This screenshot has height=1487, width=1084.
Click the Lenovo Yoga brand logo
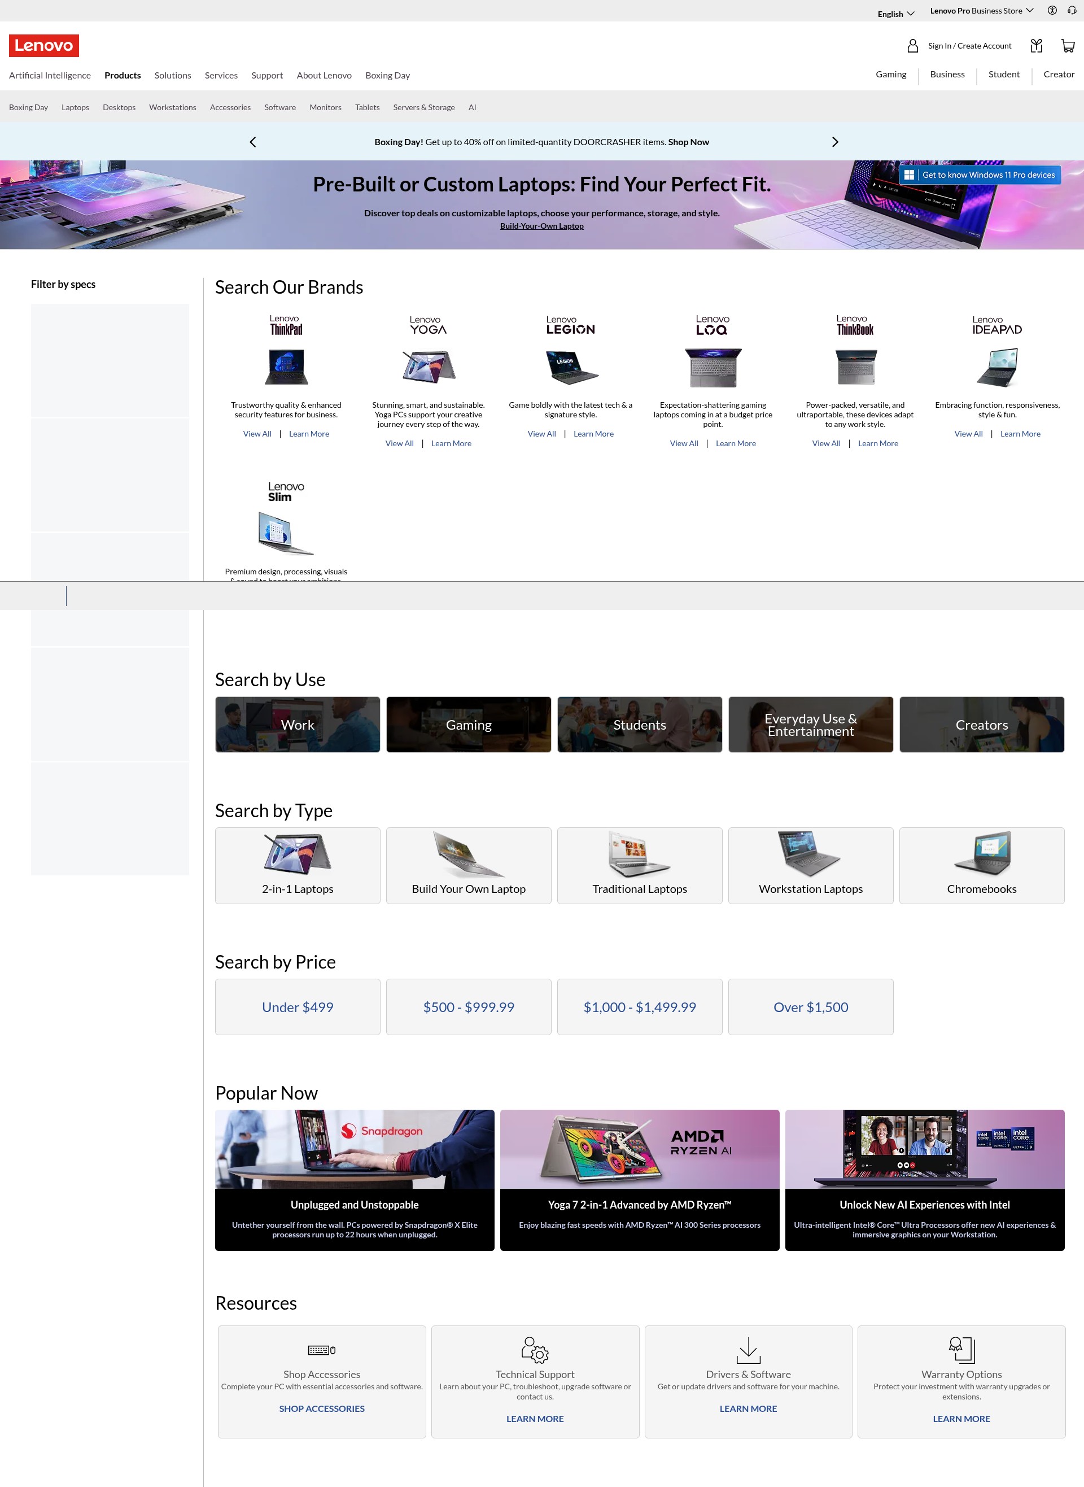[429, 325]
